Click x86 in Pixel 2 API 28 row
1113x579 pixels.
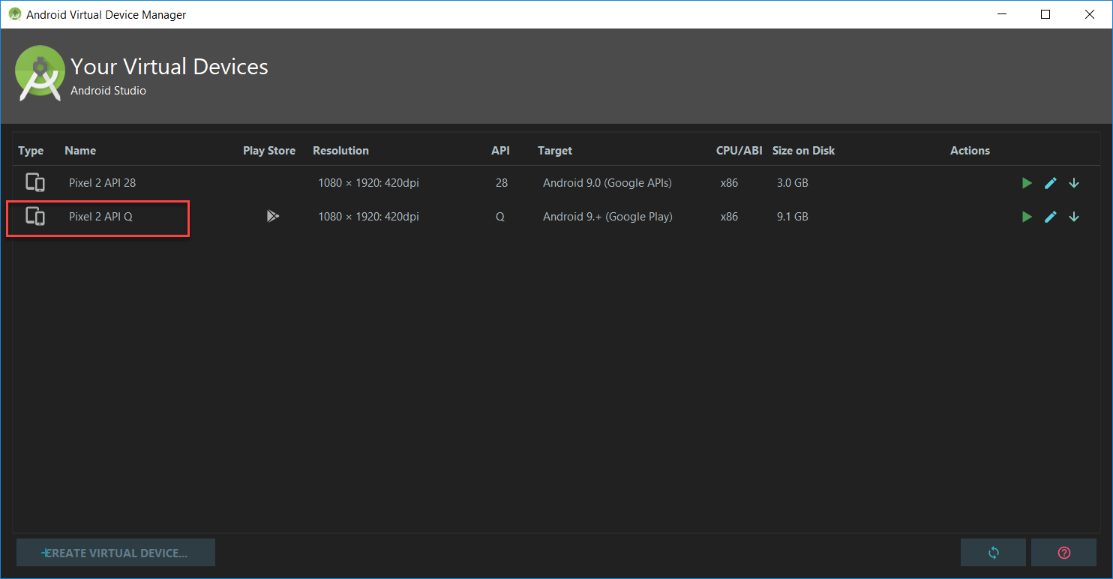click(x=729, y=183)
